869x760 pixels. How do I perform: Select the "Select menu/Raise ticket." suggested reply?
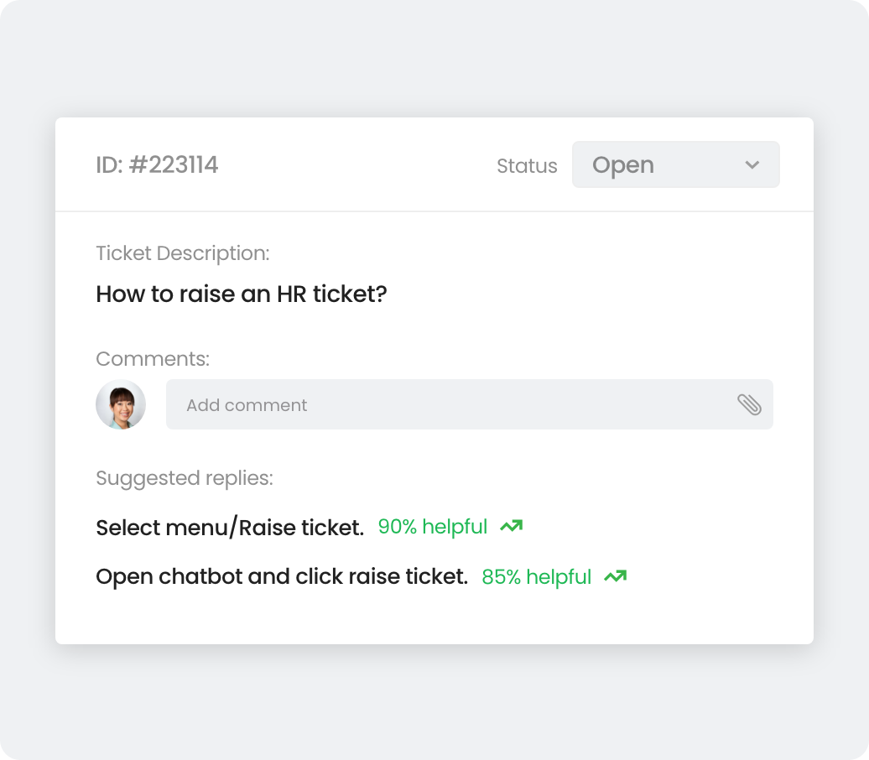pyautogui.click(x=230, y=528)
